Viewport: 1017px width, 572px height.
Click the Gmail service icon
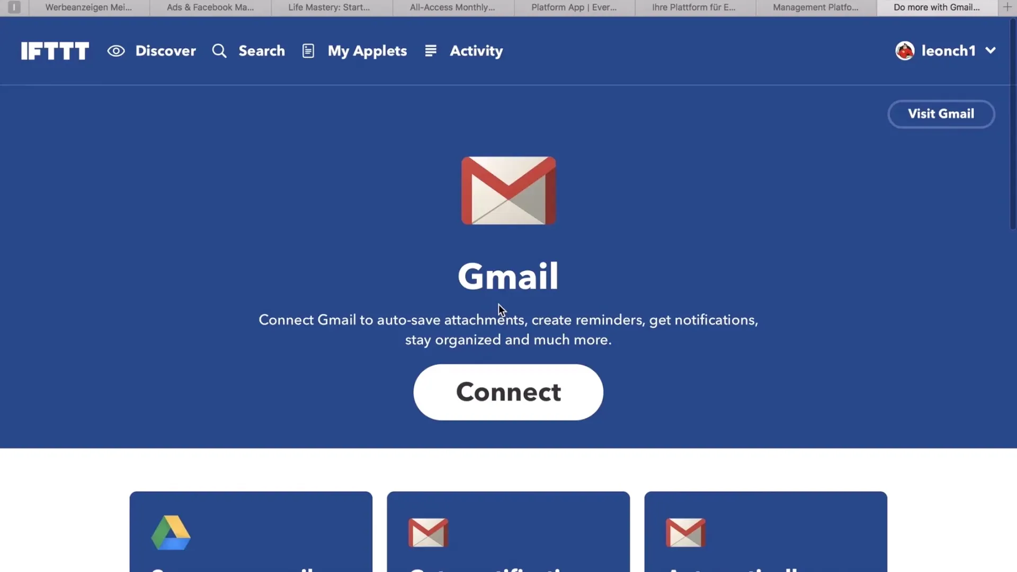(x=508, y=191)
